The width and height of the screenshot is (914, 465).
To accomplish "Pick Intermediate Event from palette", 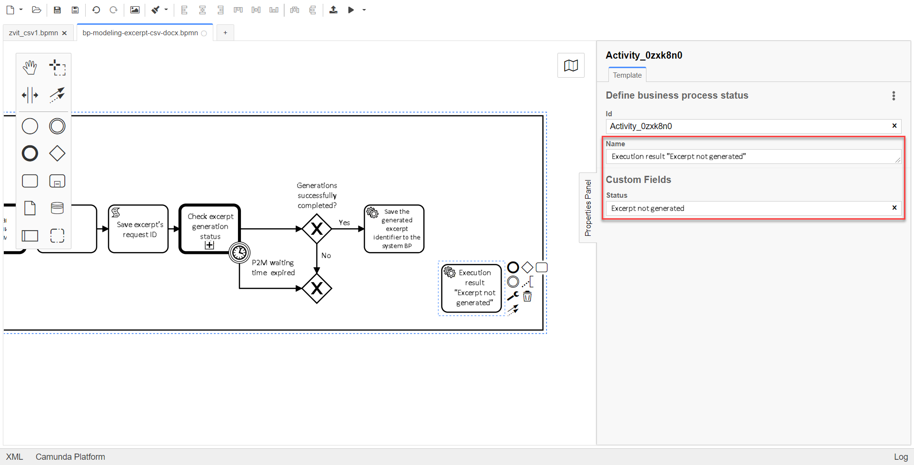I will (57, 126).
